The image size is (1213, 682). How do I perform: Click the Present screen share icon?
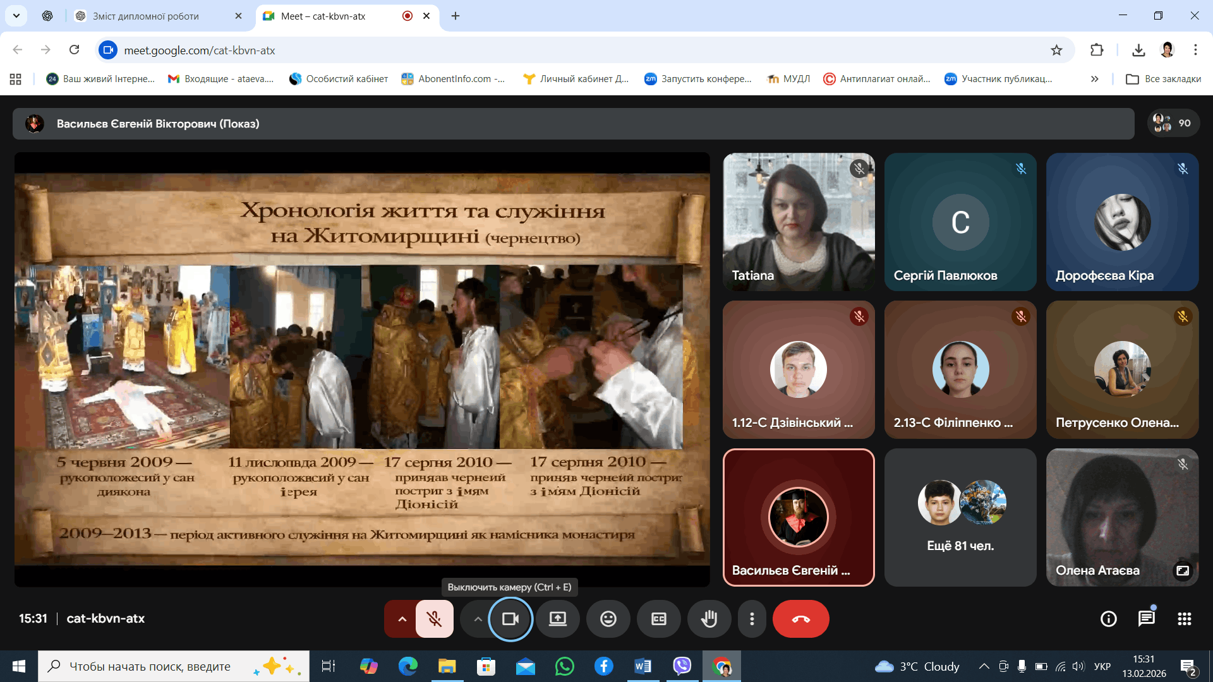pos(557,619)
